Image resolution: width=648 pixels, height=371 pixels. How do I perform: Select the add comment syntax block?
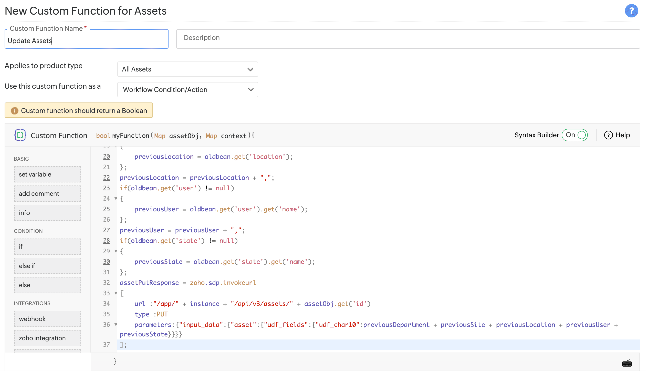(48, 193)
